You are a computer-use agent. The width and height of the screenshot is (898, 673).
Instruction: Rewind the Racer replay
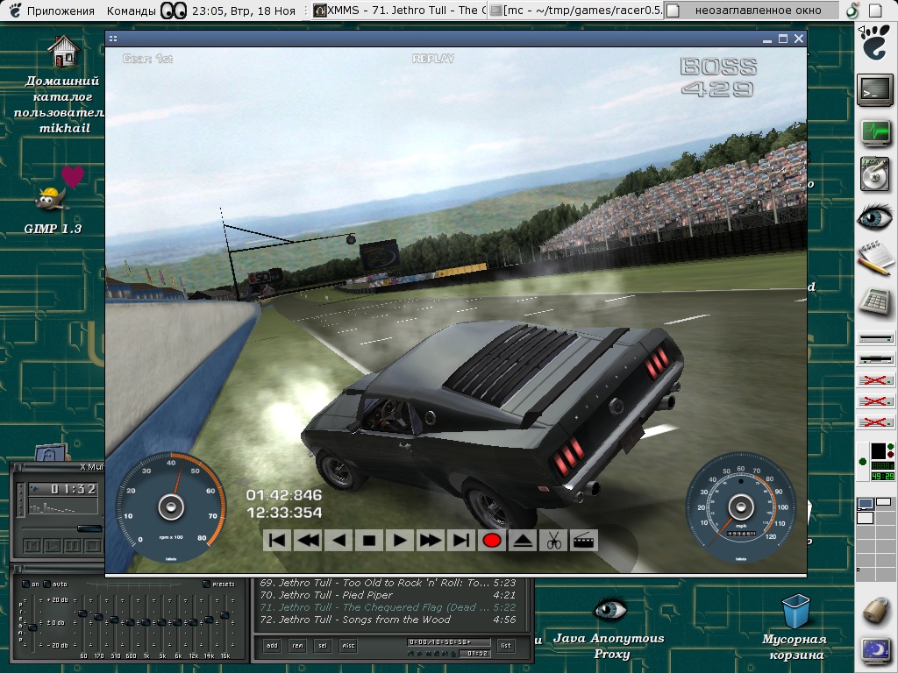tap(308, 541)
